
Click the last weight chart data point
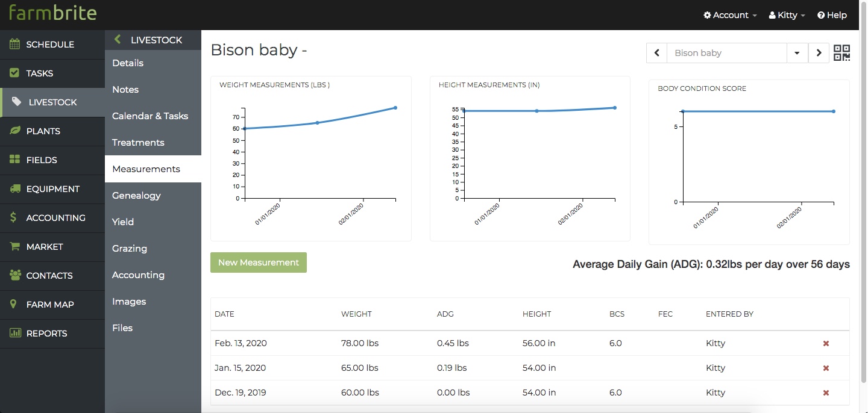[x=395, y=108]
